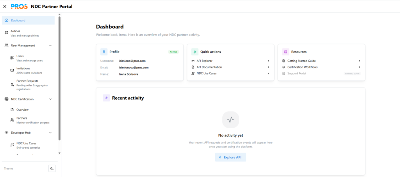Click the Profile card user icon

tap(104, 52)
